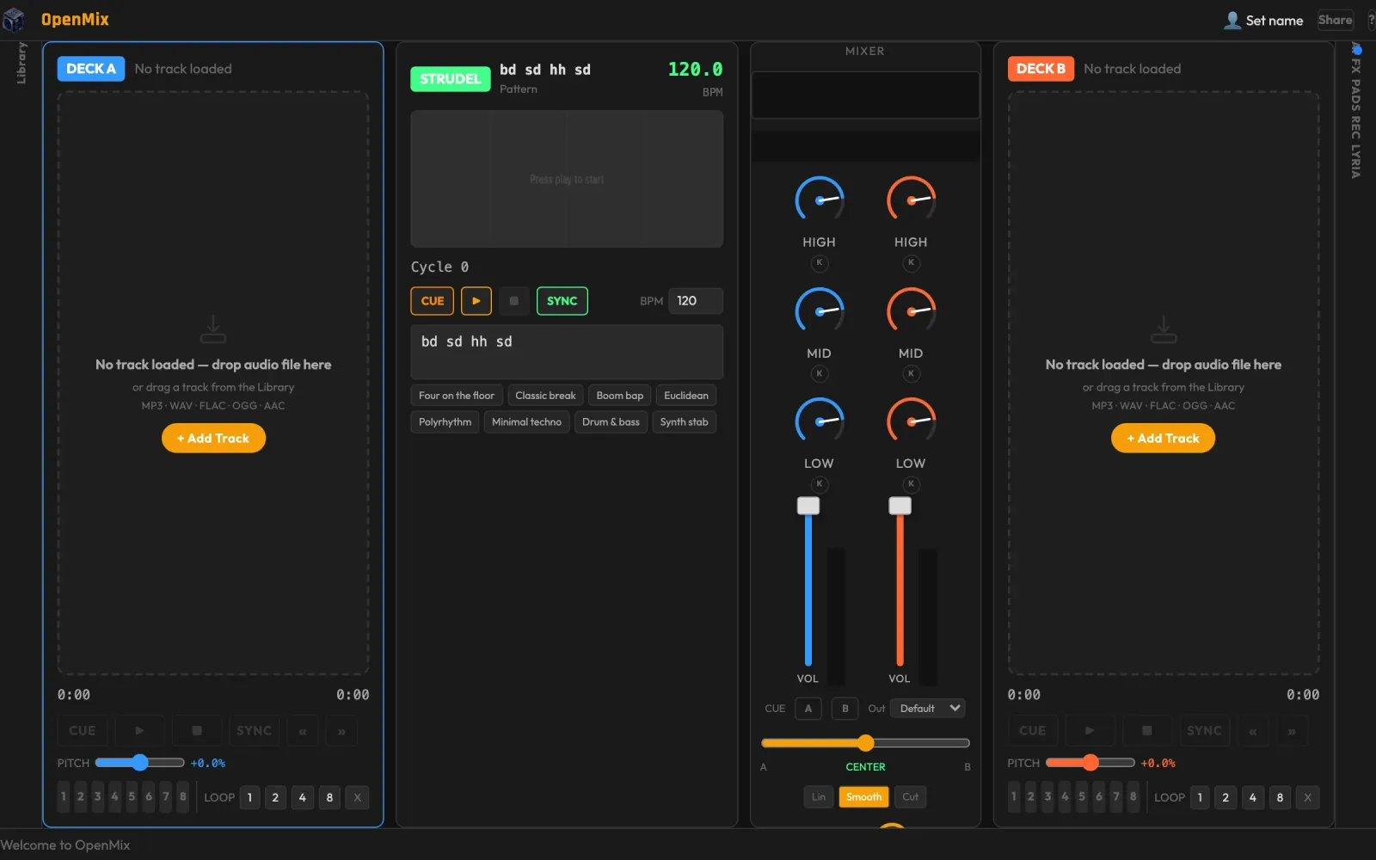Image resolution: width=1376 pixels, height=860 pixels.
Task: Click the blue MID EQ knob
Action: pos(820,311)
